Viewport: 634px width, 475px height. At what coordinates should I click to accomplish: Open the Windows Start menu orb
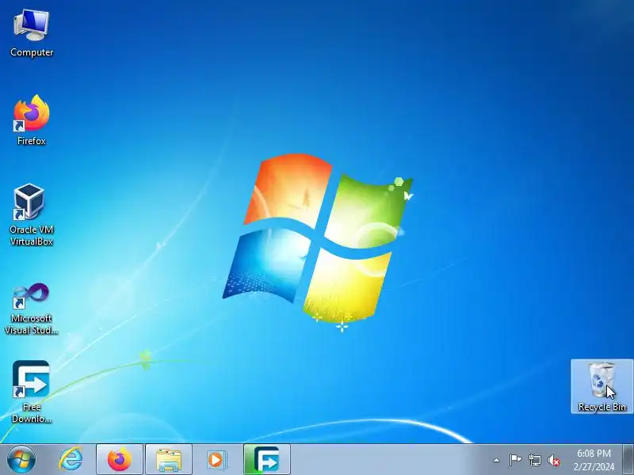click(x=21, y=460)
